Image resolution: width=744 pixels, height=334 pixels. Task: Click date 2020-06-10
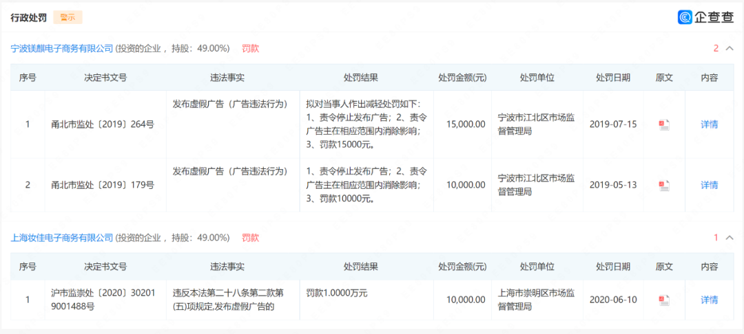[x=613, y=300]
